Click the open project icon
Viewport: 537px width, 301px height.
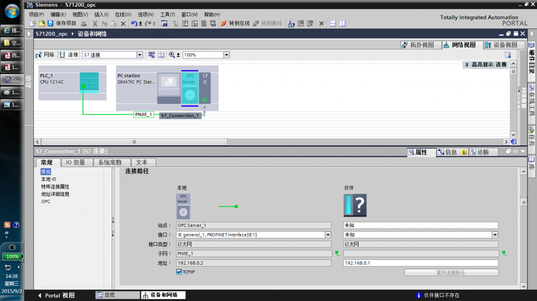(42, 23)
